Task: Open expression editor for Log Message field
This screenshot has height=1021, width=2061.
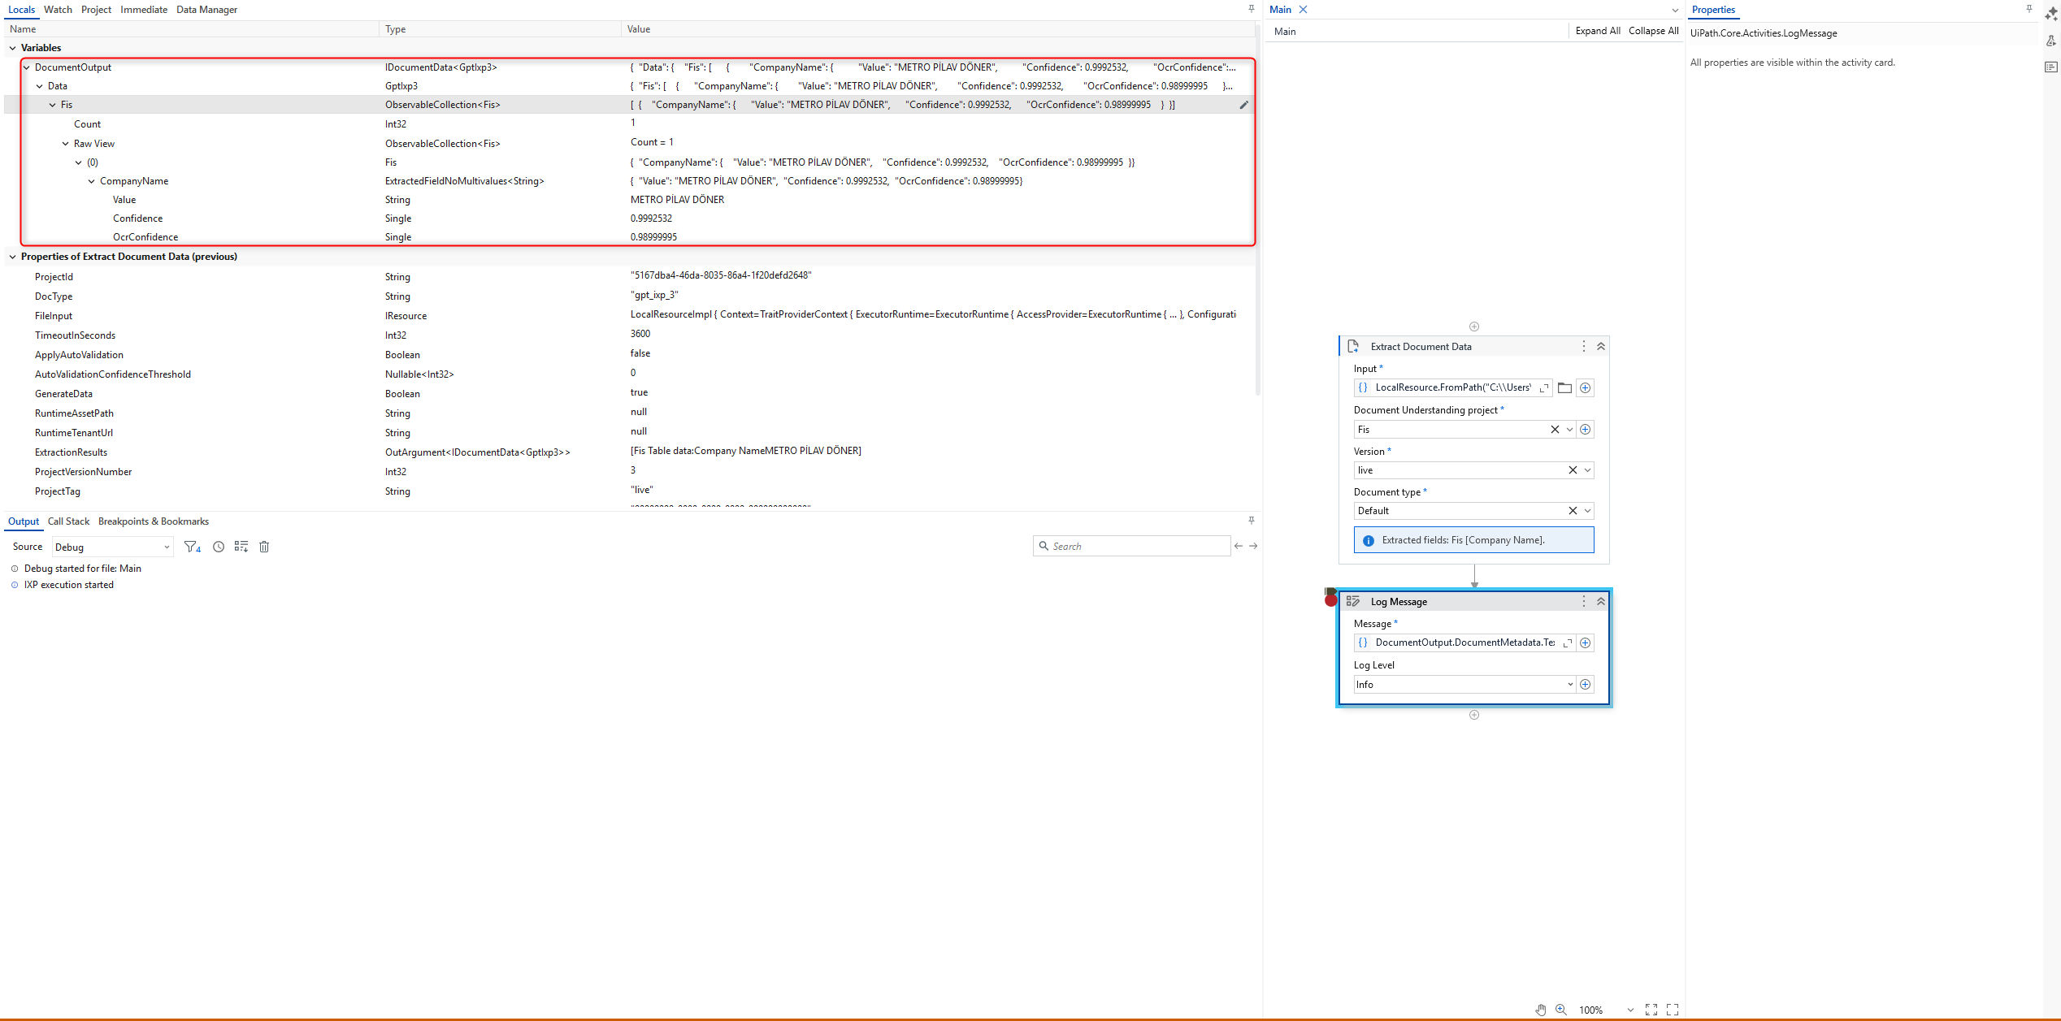Action: [1568, 642]
